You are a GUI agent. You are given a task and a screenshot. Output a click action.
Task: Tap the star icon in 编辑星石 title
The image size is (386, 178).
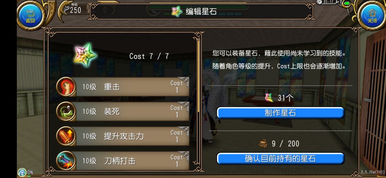click(177, 11)
